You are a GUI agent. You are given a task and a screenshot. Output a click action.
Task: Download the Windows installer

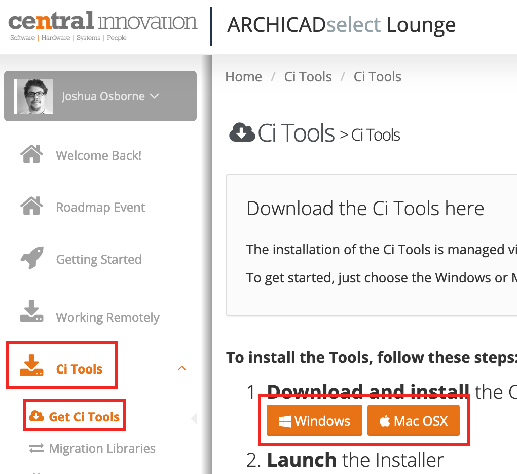[x=313, y=420]
